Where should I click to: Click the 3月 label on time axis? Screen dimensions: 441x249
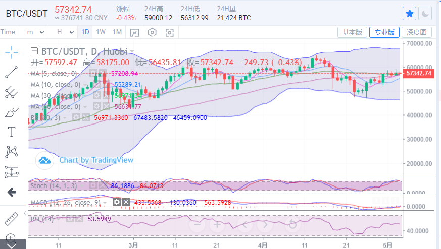(133, 245)
